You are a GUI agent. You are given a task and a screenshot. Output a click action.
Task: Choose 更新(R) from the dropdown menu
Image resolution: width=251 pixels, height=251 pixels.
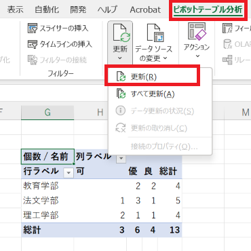[x=153, y=77]
